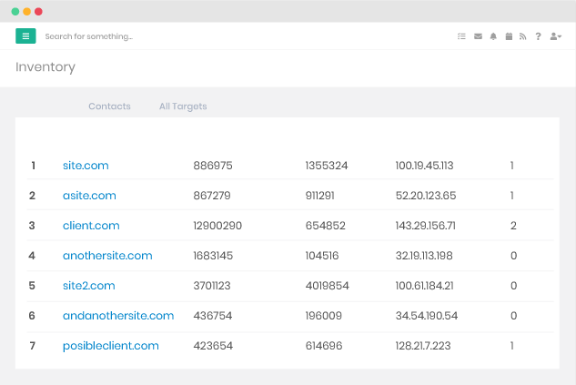Select the value 1683145
This screenshot has width=576, height=385.
tap(213, 256)
